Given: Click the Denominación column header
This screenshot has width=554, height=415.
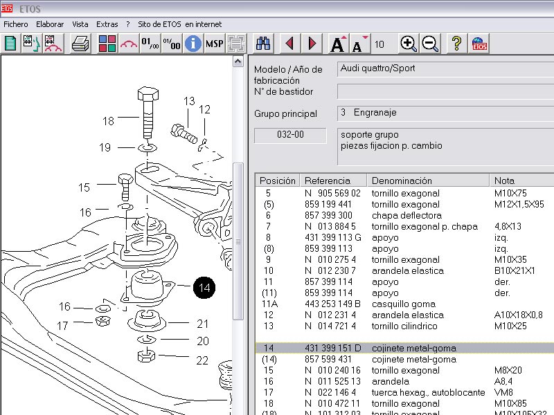Looking at the screenshot, I should (x=428, y=181).
